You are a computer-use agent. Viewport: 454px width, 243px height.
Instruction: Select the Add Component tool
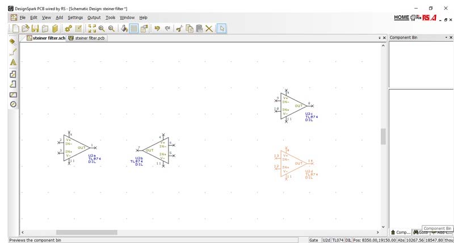[x=12, y=42]
